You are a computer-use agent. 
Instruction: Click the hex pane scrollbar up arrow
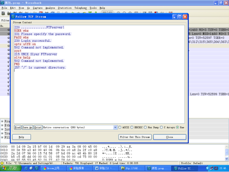coord(227,147)
